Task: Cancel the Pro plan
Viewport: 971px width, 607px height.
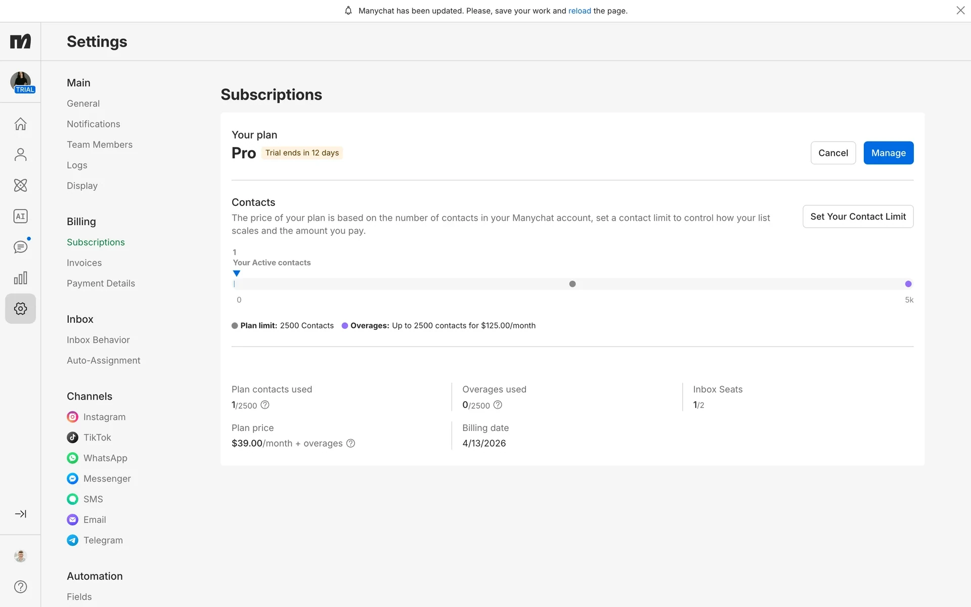Action: [x=833, y=153]
